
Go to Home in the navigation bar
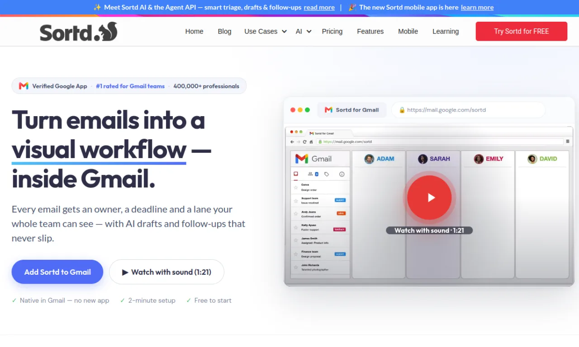coord(194,32)
